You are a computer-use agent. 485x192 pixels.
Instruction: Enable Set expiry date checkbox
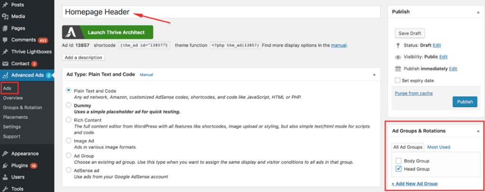pos(398,81)
